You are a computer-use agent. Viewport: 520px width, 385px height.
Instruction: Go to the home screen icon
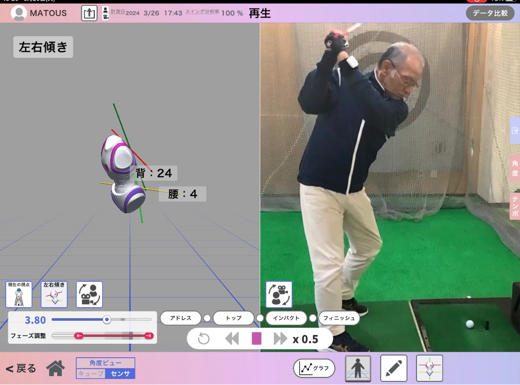point(55,368)
